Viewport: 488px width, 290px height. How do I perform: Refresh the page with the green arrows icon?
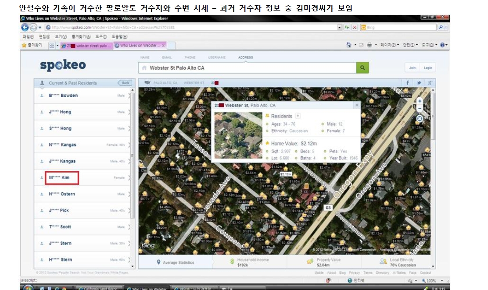coord(347,27)
